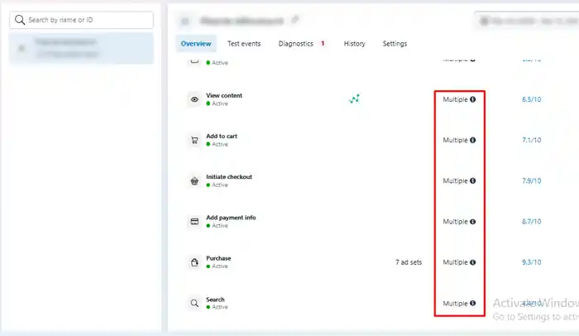Click the View content event name
The height and width of the screenshot is (336, 579).
(224, 95)
